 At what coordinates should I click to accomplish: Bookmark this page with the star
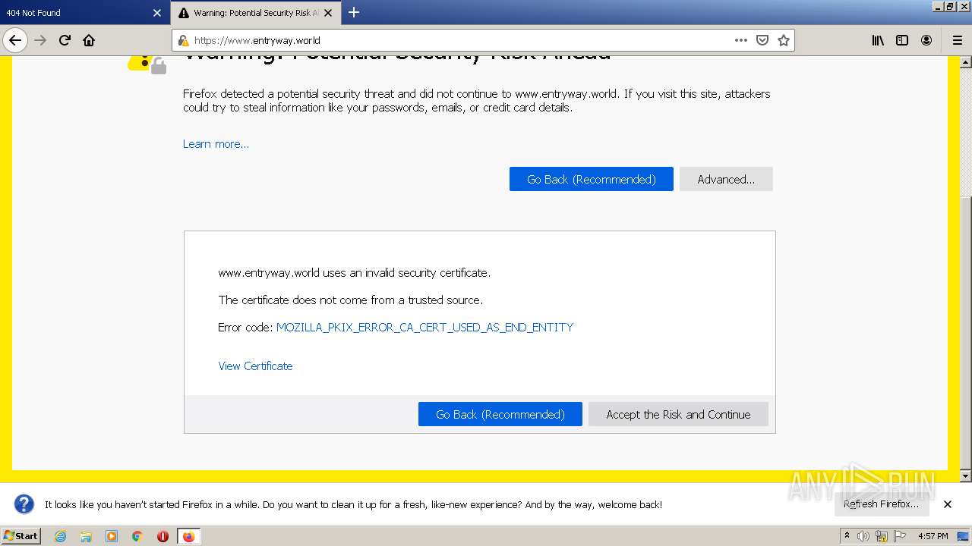coord(784,40)
